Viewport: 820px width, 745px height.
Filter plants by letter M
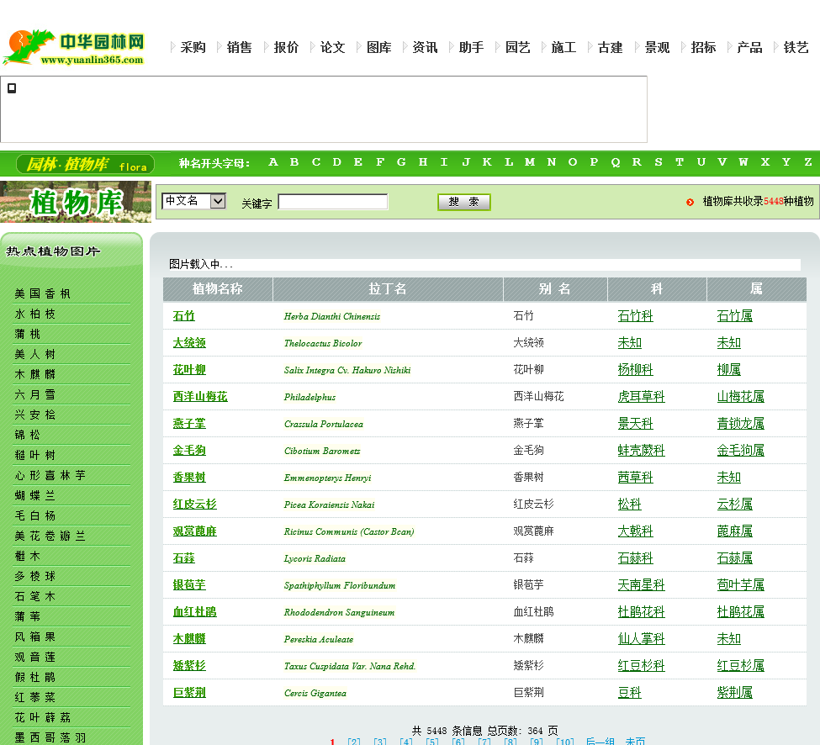coord(529,162)
